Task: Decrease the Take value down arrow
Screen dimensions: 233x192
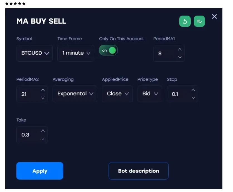Action: click(x=43, y=138)
